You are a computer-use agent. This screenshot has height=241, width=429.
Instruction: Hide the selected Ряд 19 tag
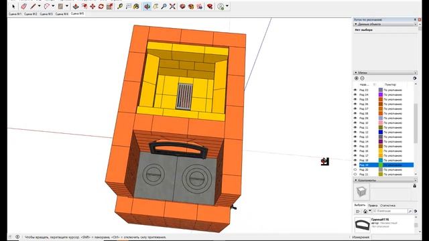pyautogui.click(x=355, y=165)
